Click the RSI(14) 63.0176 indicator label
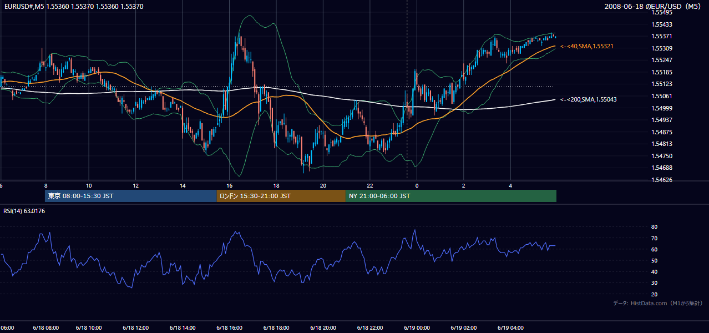709x333 pixels. [x=24, y=211]
